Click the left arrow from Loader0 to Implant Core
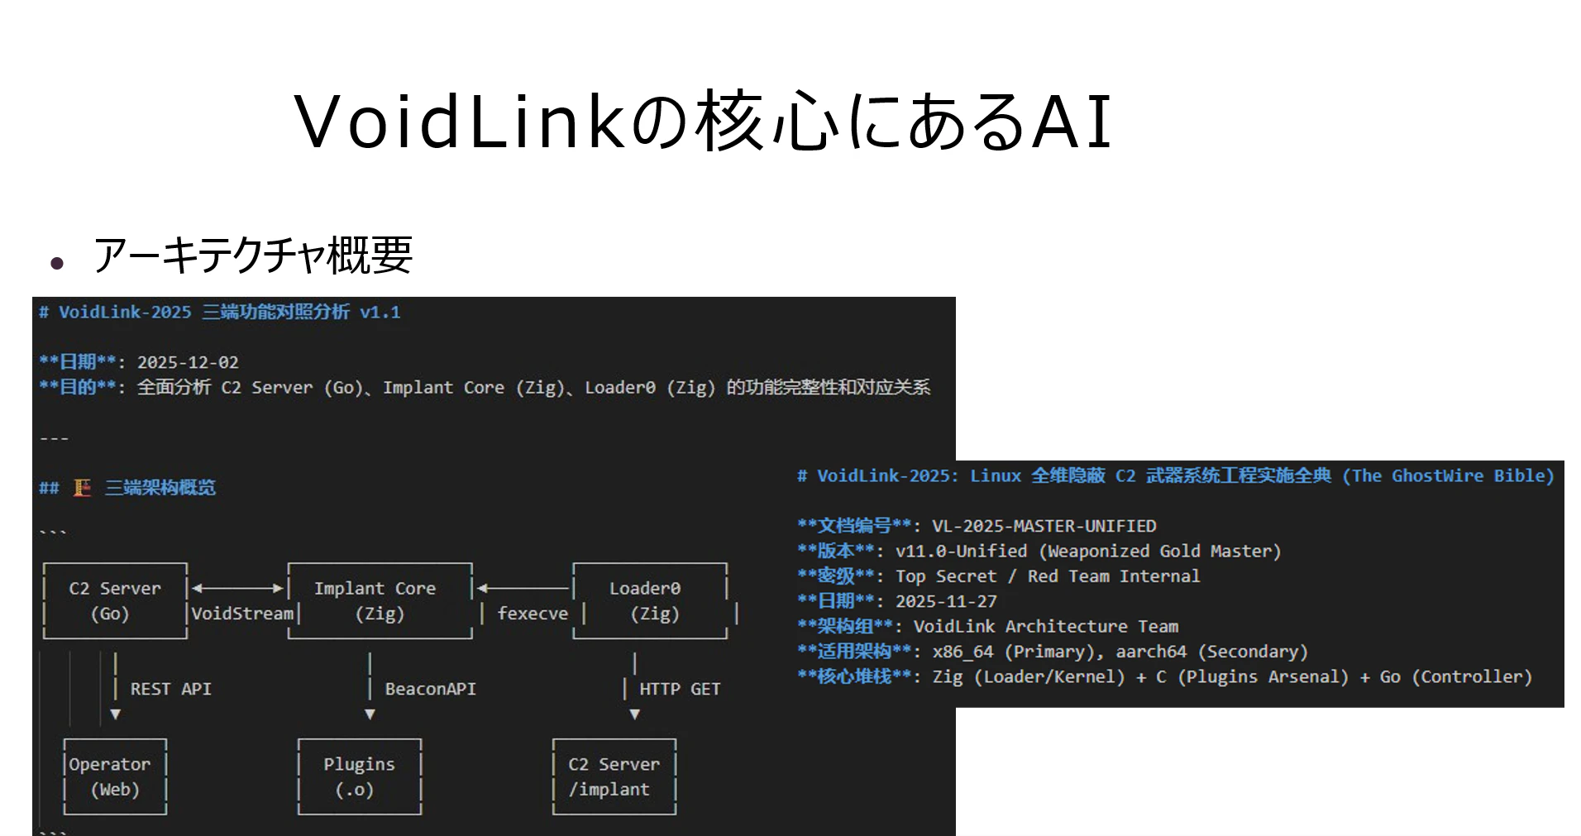Screen dimensions: 1581x836 point(524,588)
